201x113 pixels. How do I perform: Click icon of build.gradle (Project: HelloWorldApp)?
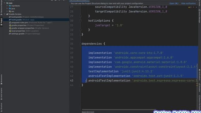(10, 17)
